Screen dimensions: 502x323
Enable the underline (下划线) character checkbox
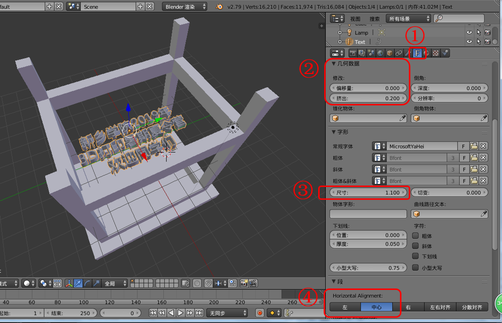pyautogui.click(x=416, y=256)
